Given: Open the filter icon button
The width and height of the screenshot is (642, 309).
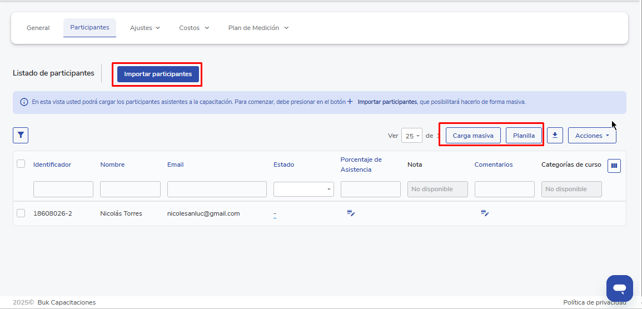Looking at the screenshot, I should click(21, 135).
